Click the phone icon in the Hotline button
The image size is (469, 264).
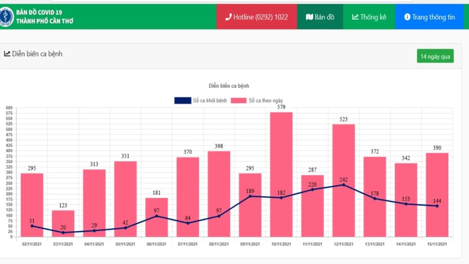pos(228,17)
